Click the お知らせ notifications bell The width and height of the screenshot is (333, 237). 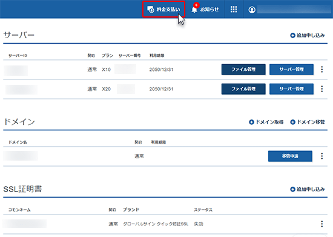(x=205, y=9)
